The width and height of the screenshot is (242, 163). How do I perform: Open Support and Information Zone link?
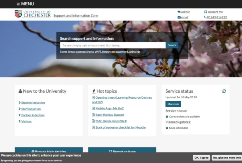[76, 16]
